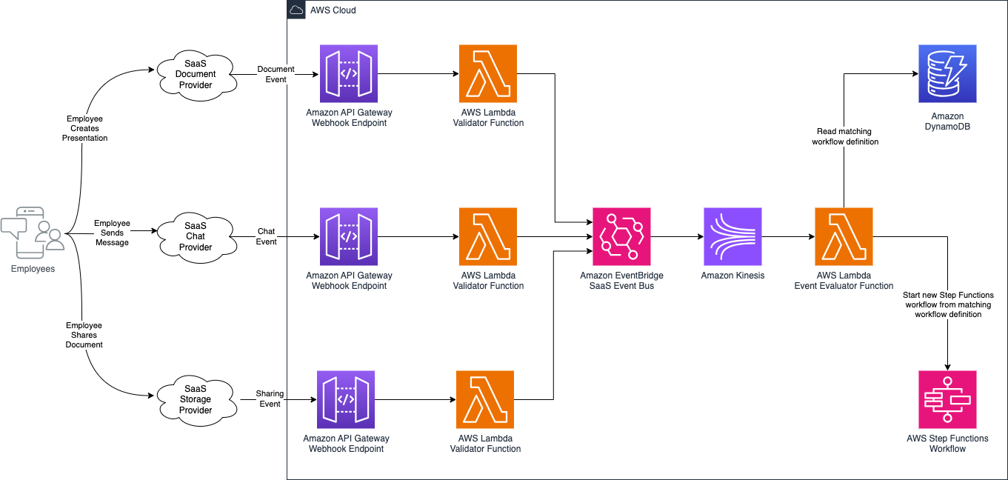Click Lambda Validator caption in sharing row

click(x=485, y=443)
